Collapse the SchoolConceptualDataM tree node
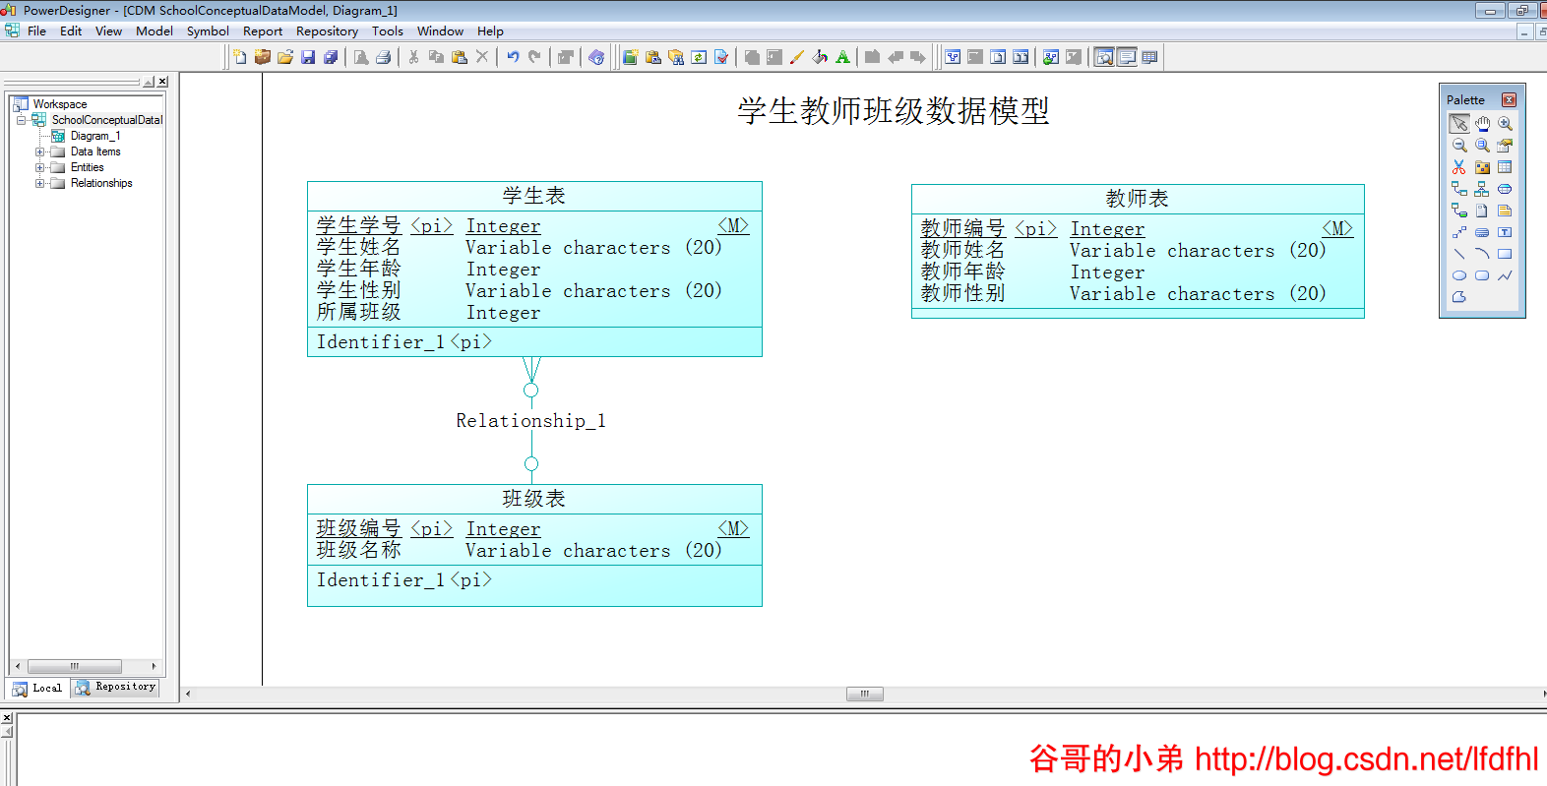 [21, 120]
